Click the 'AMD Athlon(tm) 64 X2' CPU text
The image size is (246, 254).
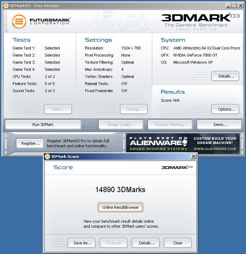point(207,48)
